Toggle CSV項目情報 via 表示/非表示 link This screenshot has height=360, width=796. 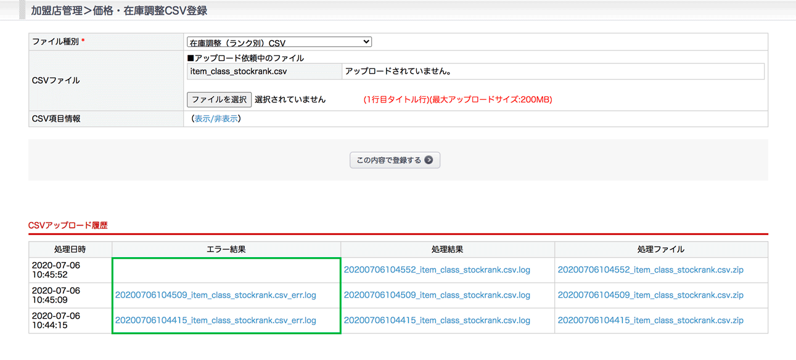(216, 118)
